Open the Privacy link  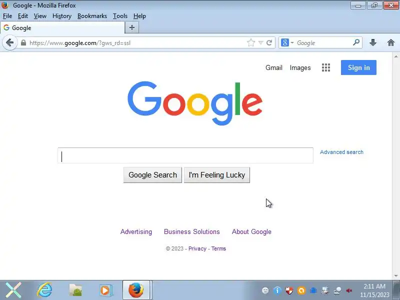pos(197,248)
